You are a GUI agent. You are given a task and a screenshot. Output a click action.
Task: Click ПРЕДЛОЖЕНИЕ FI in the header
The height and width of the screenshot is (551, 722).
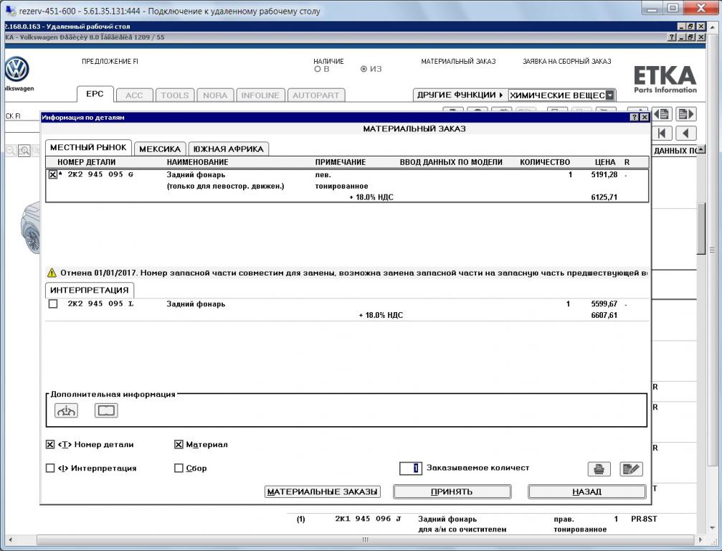[110, 61]
